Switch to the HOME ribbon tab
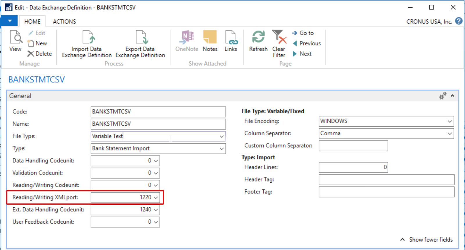Viewport: 465px width, 250px height. (32, 21)
